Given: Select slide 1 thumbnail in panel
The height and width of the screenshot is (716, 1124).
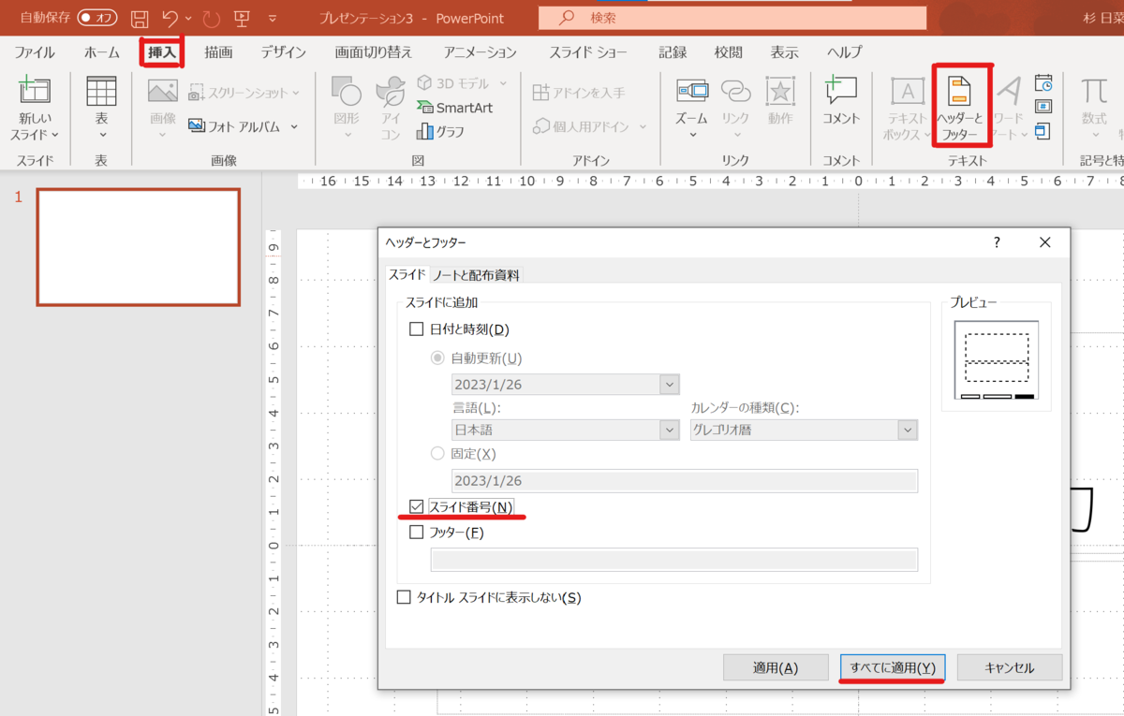Looking at the screenshot, I should point(139,247).
